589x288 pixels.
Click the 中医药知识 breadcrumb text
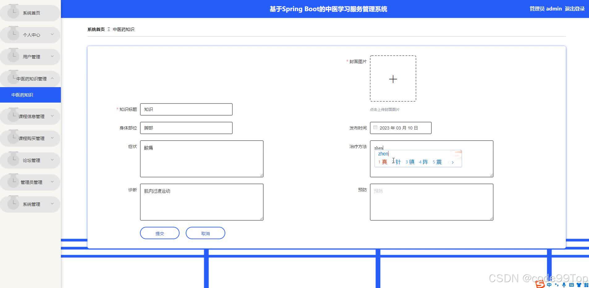[x=124, y=29]
